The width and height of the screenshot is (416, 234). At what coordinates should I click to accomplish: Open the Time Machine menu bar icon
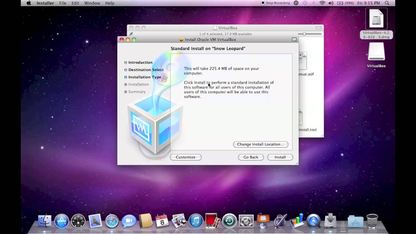click(x=305, y=3)
